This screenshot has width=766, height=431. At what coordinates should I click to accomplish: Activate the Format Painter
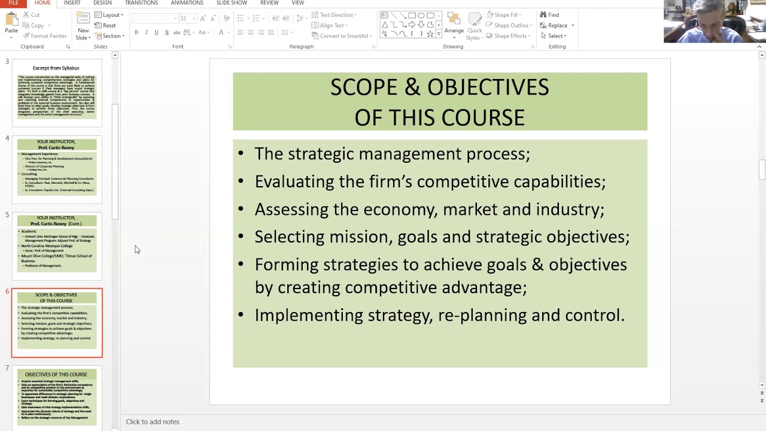click(x=45, y=36)
